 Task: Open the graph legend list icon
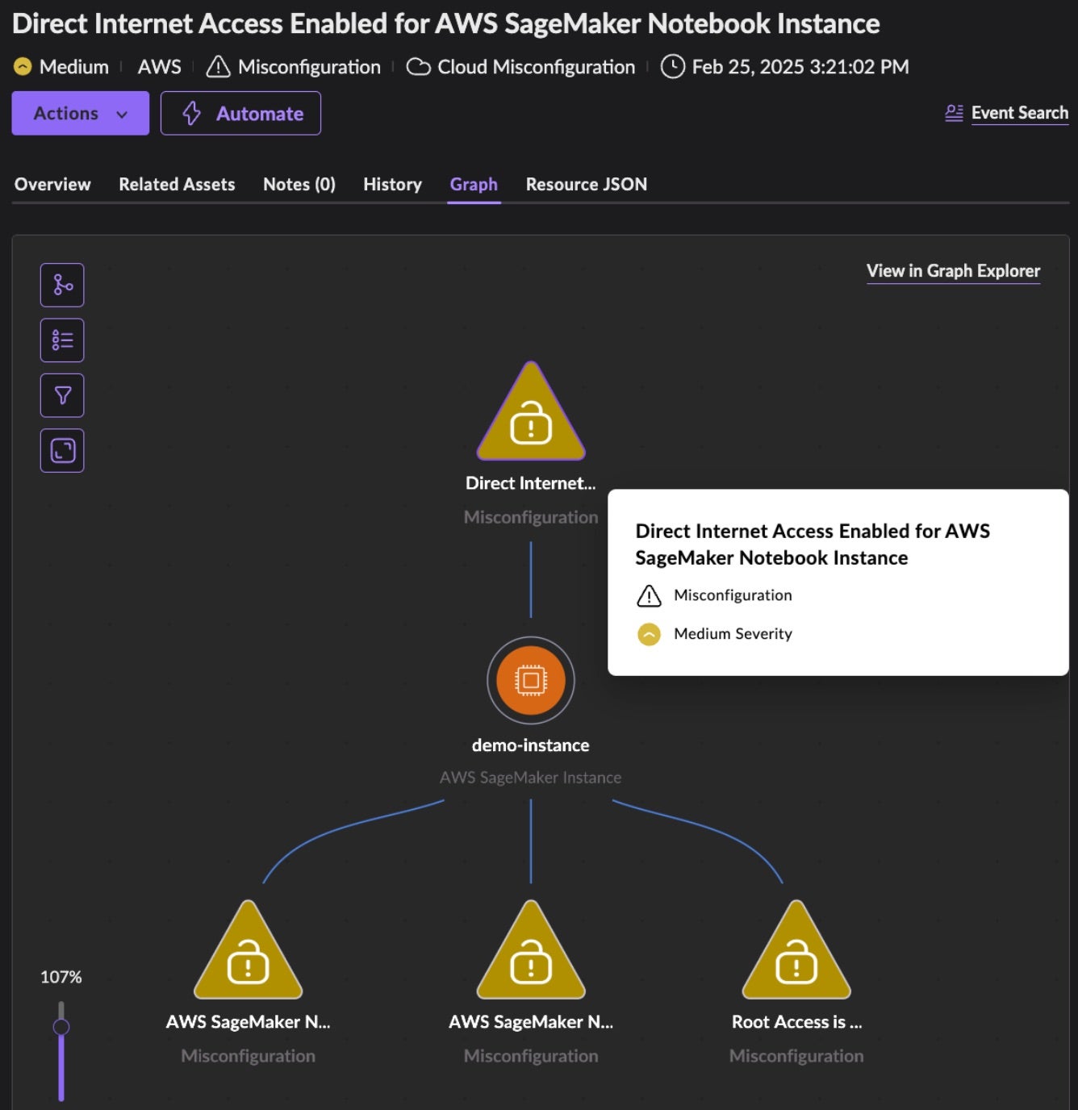click(62, 340)
